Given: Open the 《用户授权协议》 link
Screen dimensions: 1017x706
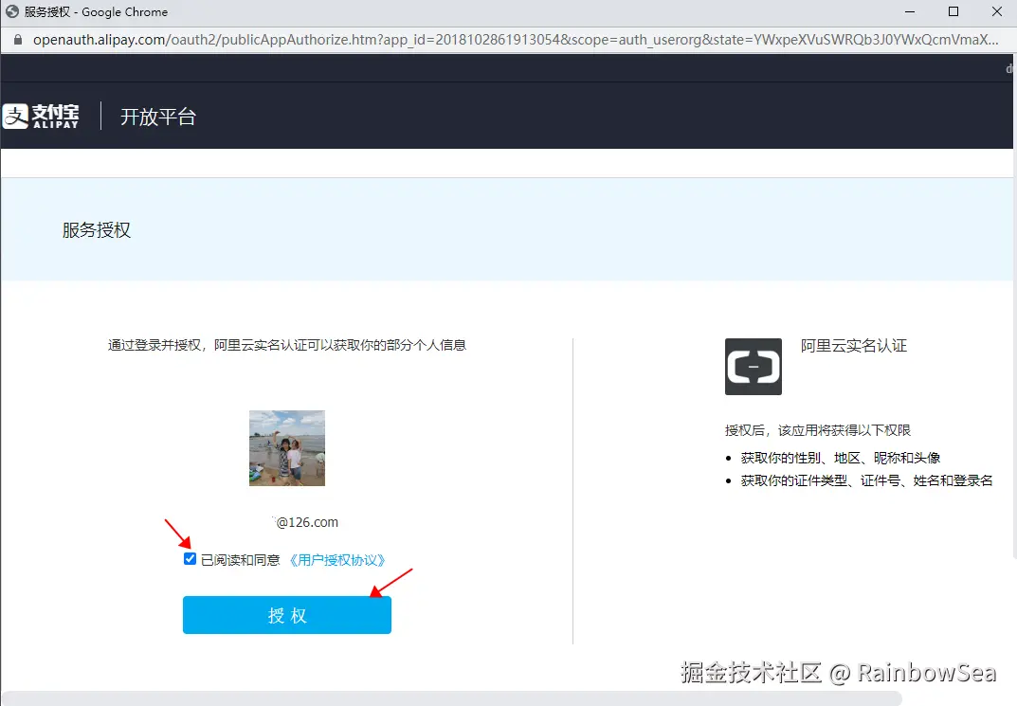Looking at the screenshot, I should point(336,560).
